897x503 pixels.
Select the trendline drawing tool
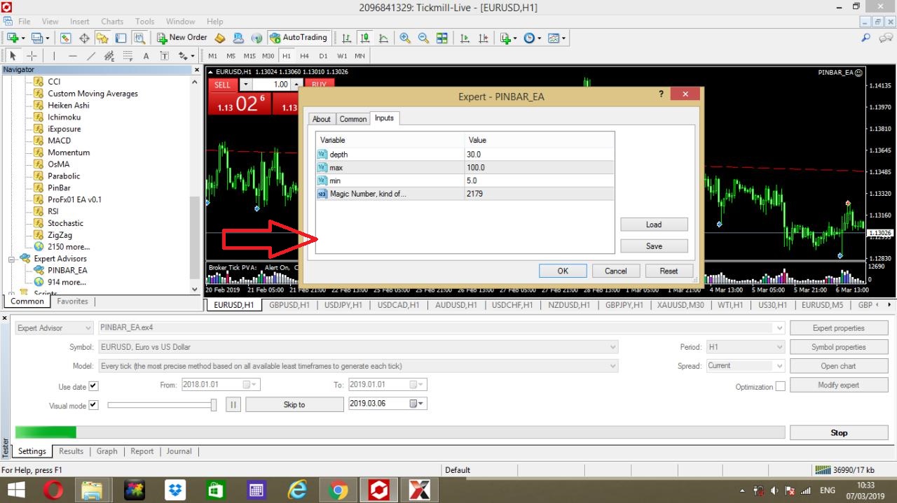tap(91, 56)
